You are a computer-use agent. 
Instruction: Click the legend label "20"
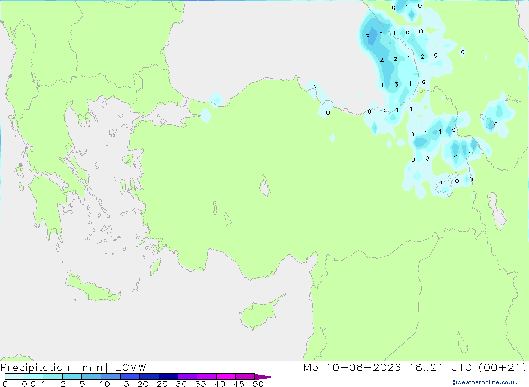(143, 384)
